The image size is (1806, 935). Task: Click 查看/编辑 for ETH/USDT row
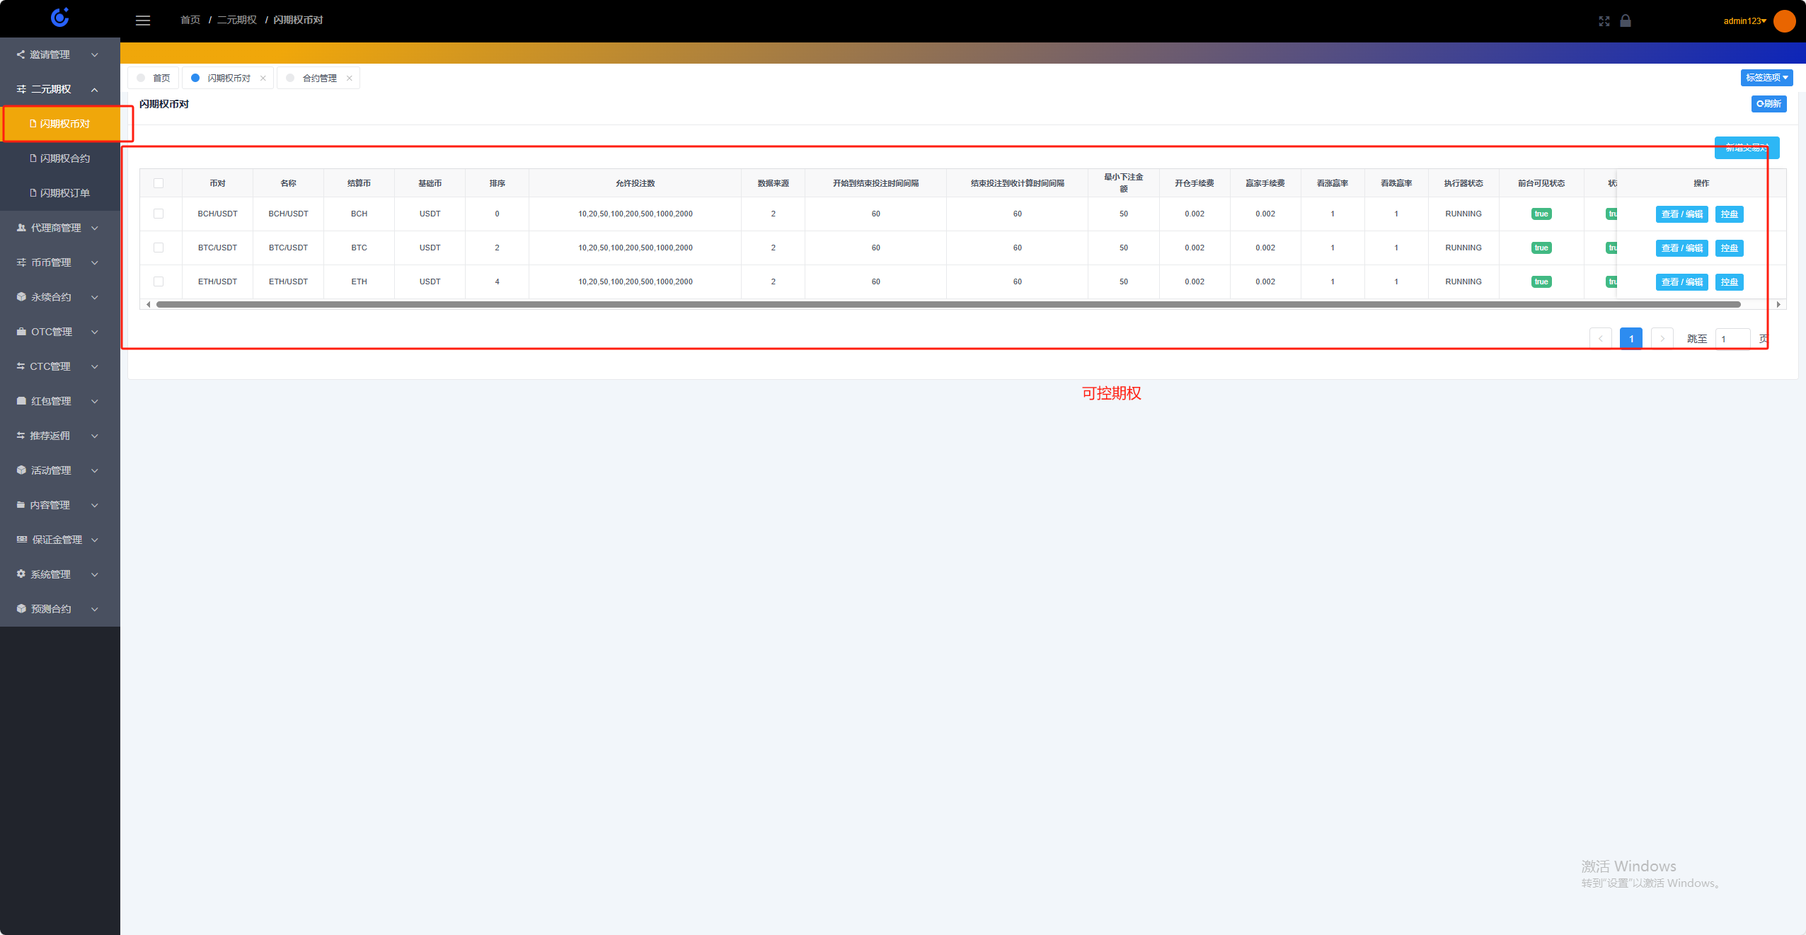pos(1681,282)
